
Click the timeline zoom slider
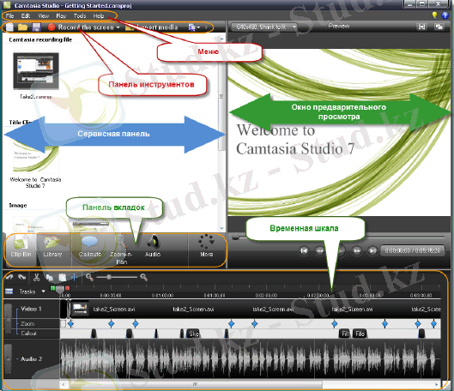click(x=117, y=277)
